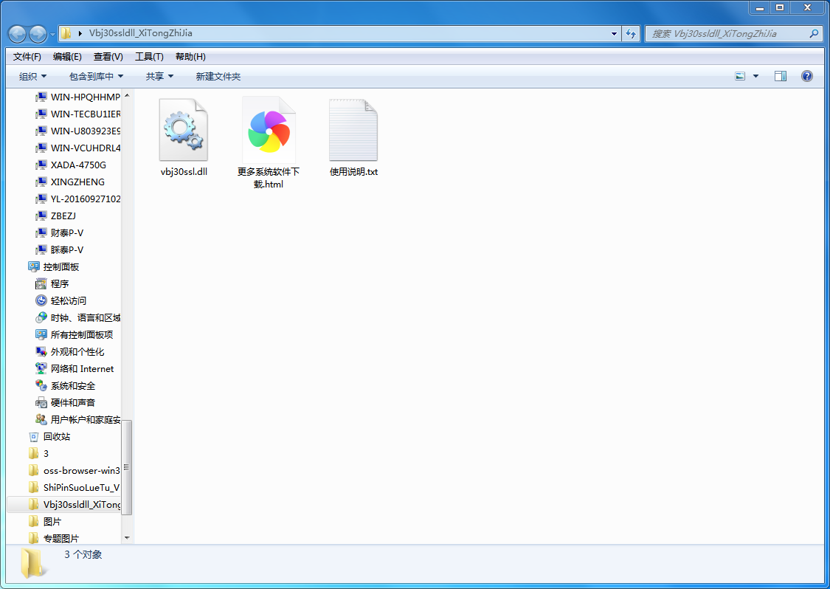Open 外观和个性化 in the sidebar

(x=70, y=352)
